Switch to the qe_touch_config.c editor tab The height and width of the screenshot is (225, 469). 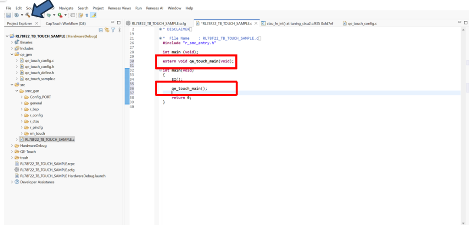click(362, 23)
